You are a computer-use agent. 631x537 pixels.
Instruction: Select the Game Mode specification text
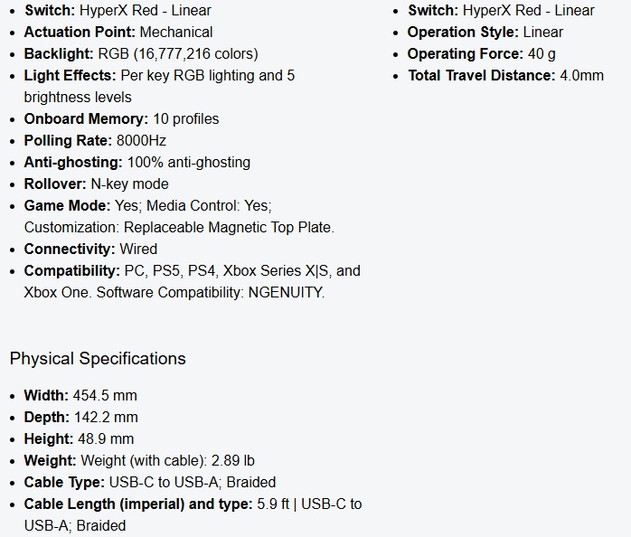pos(179,217)
